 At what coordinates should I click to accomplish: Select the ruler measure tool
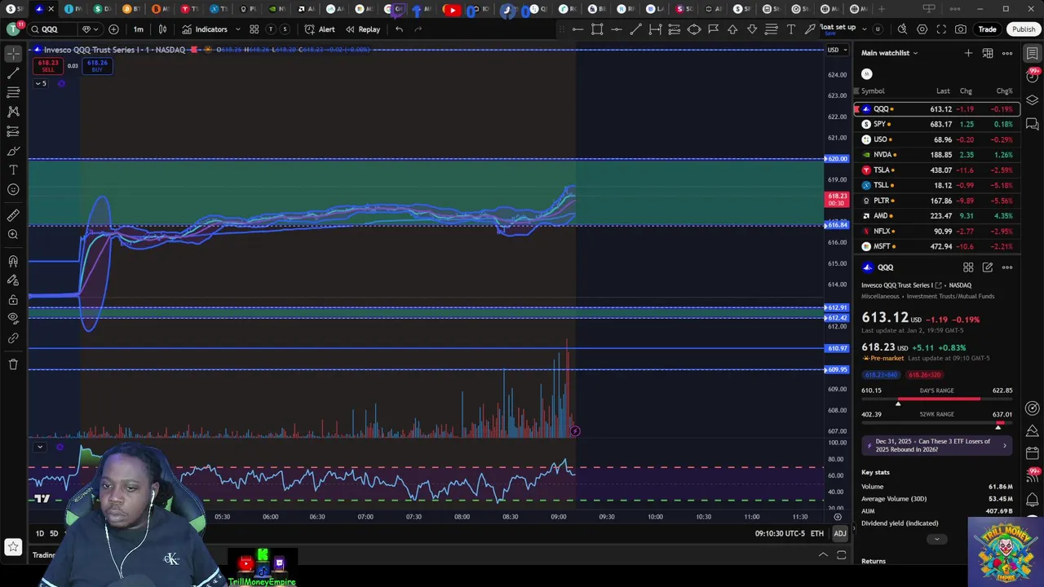point(13,215)
